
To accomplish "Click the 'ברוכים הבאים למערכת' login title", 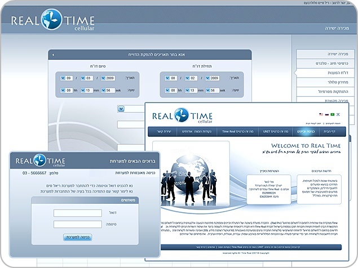I will 132,161.
